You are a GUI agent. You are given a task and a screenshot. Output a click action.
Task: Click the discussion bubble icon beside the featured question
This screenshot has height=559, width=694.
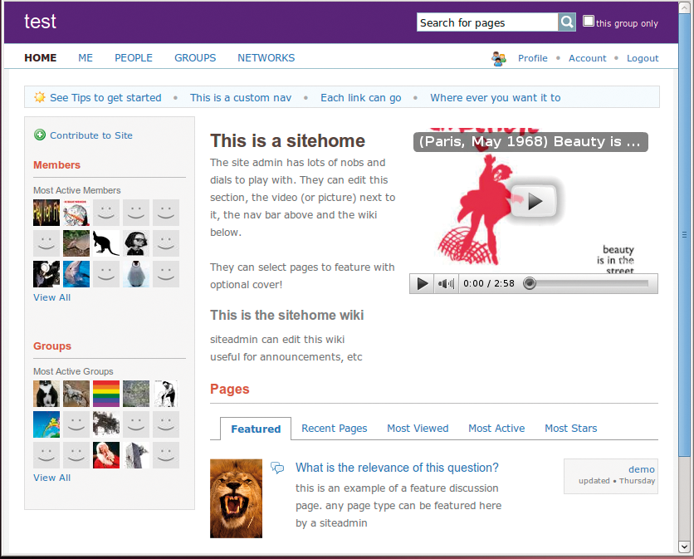277,468
